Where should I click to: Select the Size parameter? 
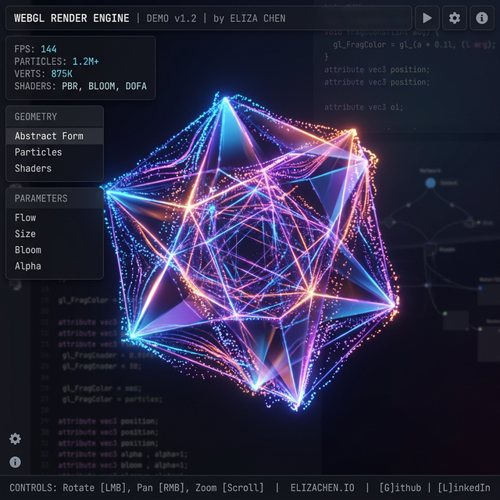25,234
